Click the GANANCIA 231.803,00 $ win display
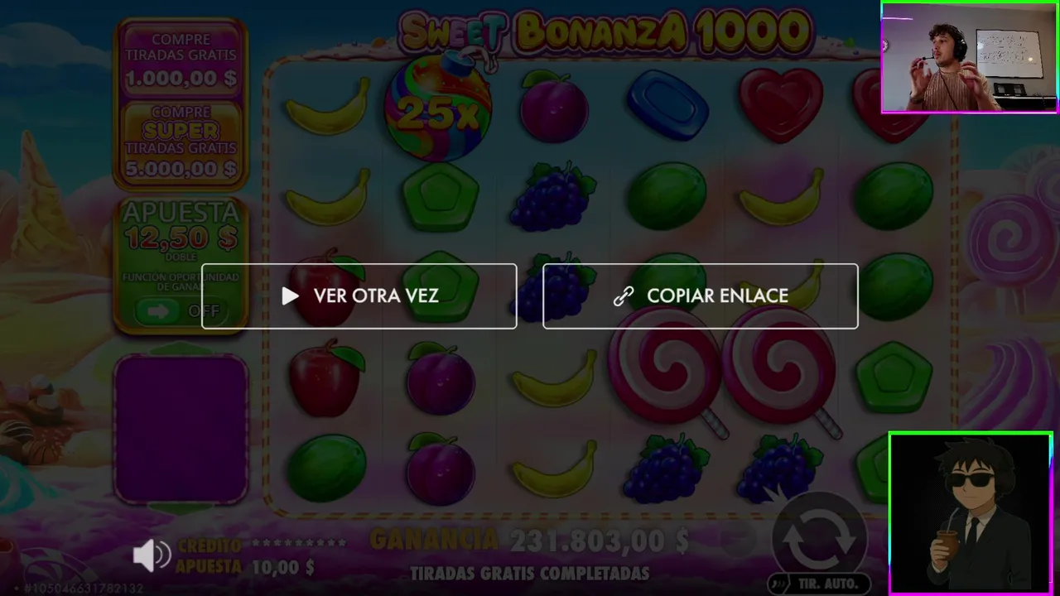 tap(529, 541)
